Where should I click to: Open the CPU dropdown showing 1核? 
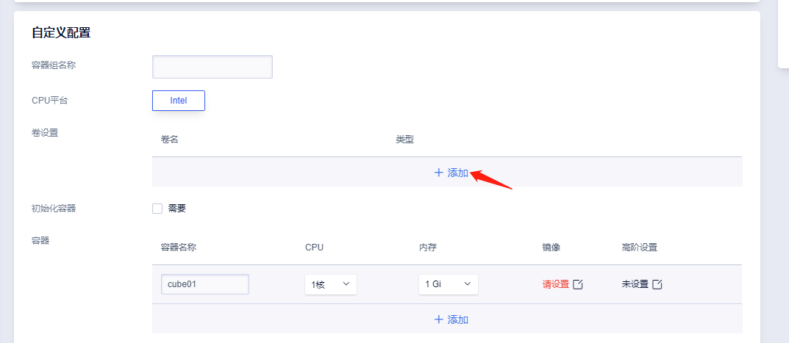tap(331, 284)
